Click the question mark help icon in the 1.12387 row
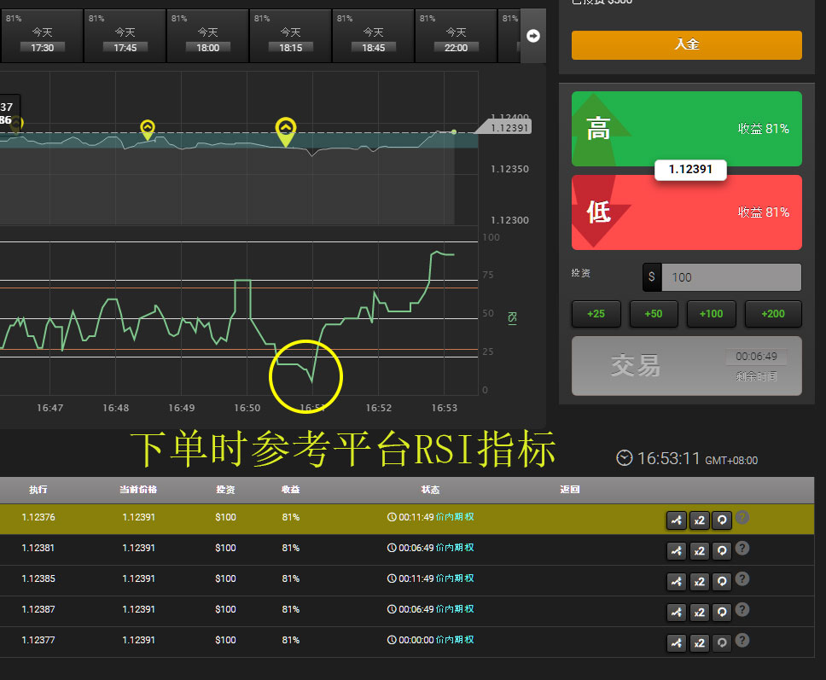 click(742, 609)
